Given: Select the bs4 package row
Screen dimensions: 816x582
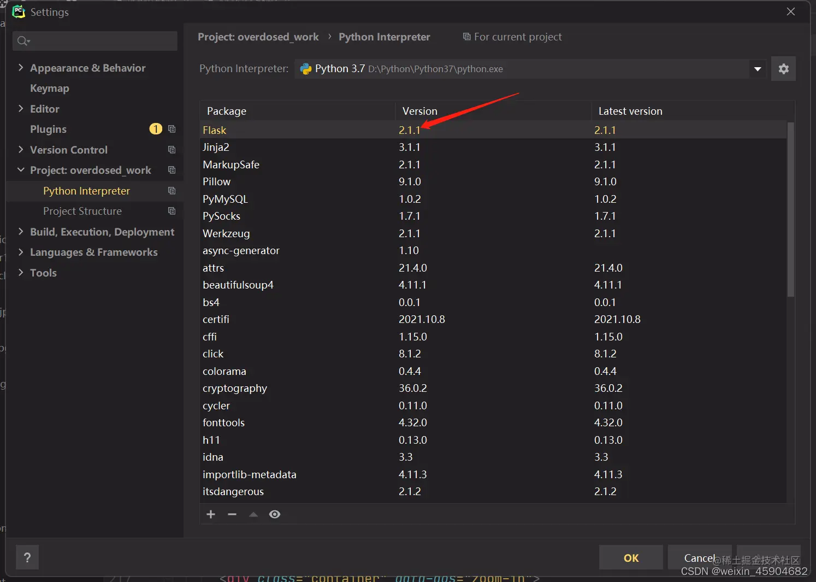Looking at the screenshot, I should pyautogui.click(x=493, y=302).
